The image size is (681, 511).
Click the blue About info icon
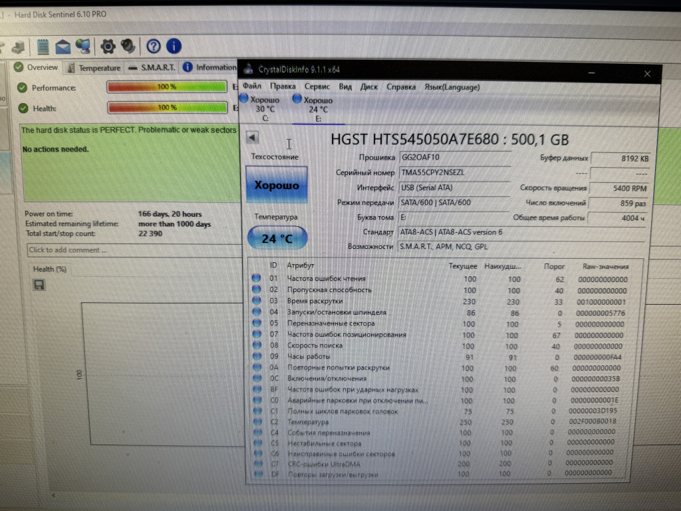click(x=174, y=46)
